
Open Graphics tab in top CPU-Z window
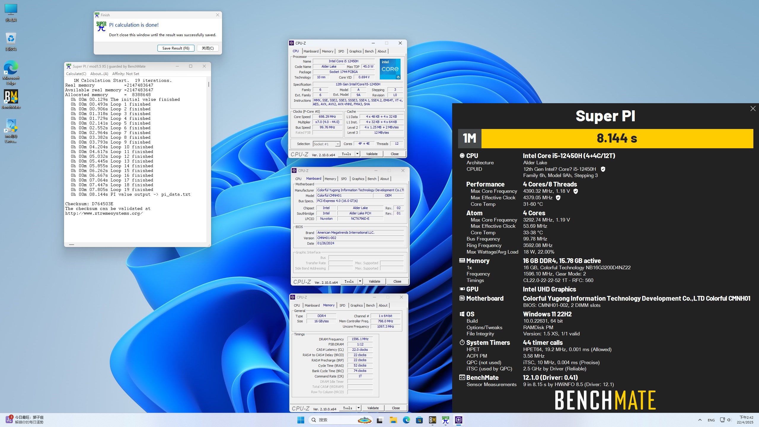coord(355,51)
